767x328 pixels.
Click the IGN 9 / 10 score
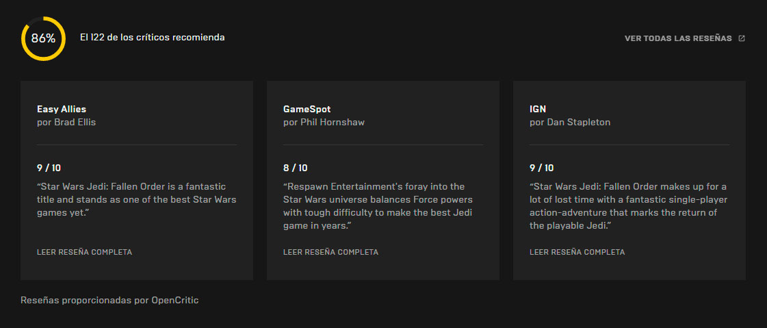point(542,168)
